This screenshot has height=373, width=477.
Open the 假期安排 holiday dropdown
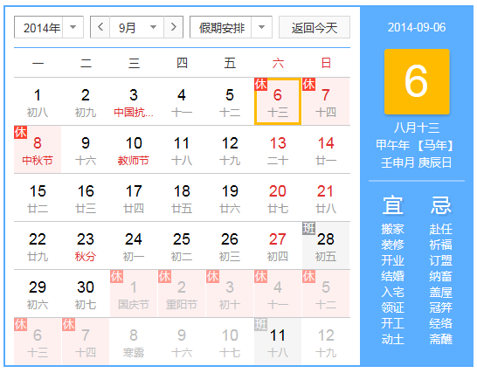click(x=231, y=27)
